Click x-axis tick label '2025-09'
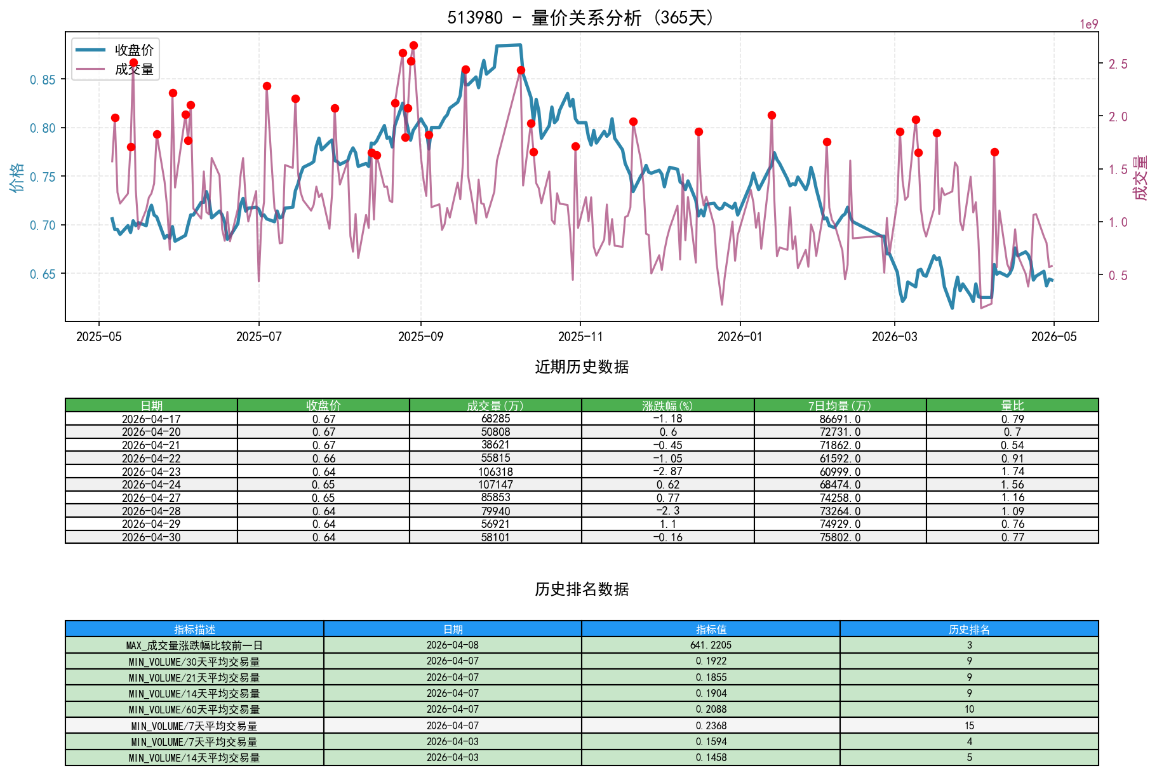The height and width of the screenshot is (775, 1157). click(420, 337)
